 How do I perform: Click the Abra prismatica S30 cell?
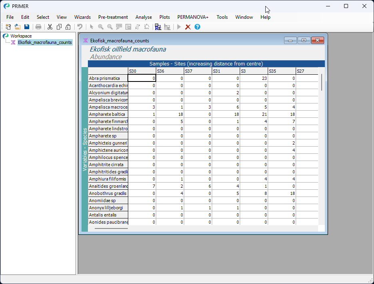pyautogui.click(x=142, y=78)
